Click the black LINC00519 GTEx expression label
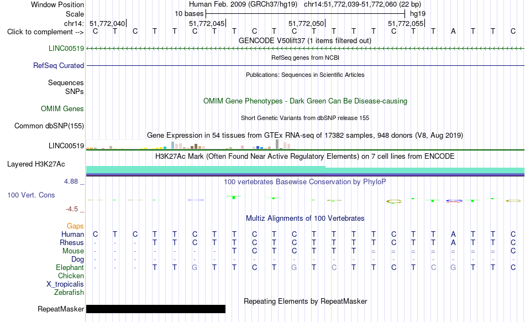This screenshot has width=525, height=322. click(66, 146)
